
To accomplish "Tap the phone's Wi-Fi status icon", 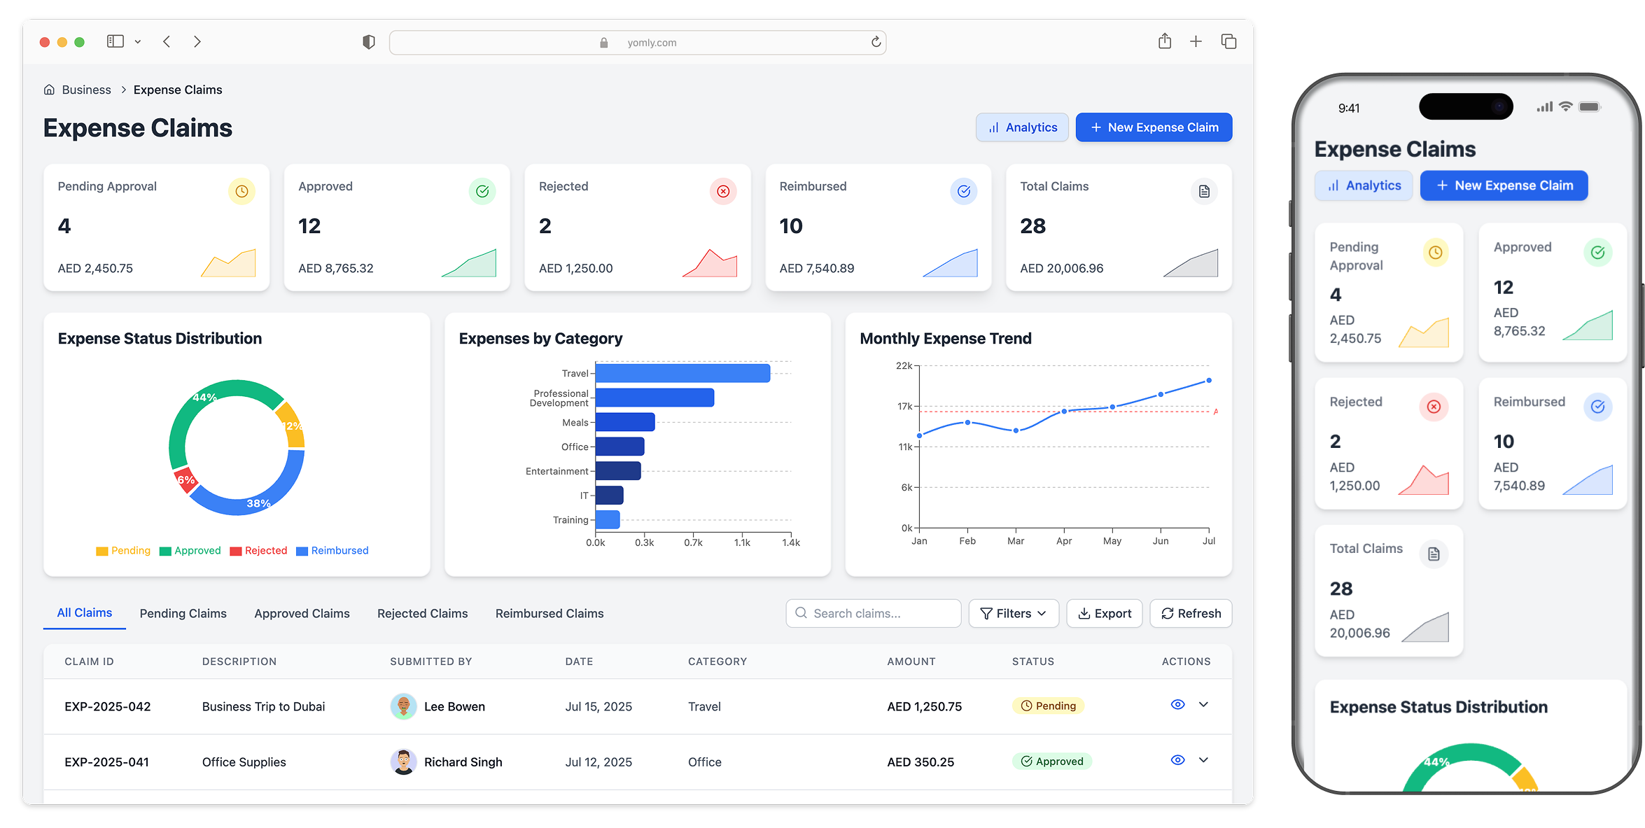I will pyautogui.click(x=1566, y=106).
